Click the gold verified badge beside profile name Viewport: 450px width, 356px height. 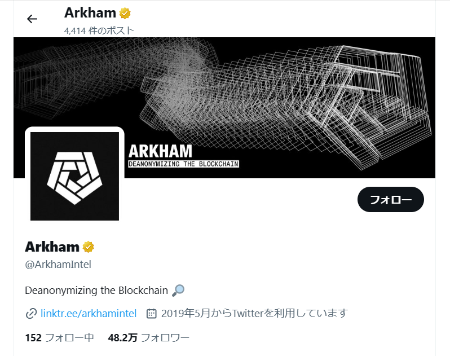pyautogui.click(x=89, y=247)
